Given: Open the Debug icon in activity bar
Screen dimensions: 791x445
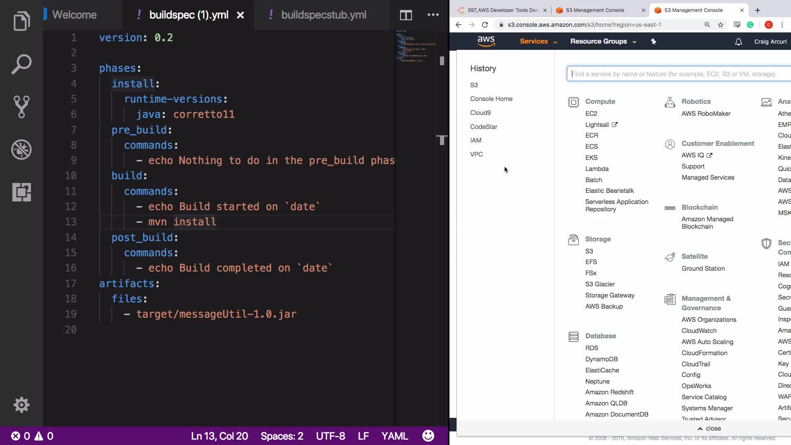Looking at the screenshot, I should pos(21,150).
